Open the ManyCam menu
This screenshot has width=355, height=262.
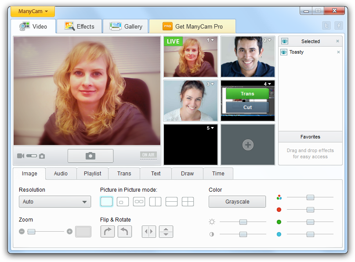(x=32, y=11)
